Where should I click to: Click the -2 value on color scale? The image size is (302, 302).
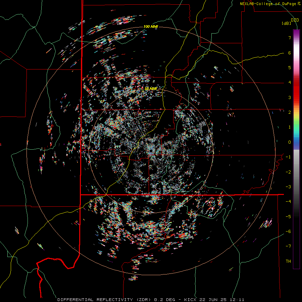click(x=288, y=172)
